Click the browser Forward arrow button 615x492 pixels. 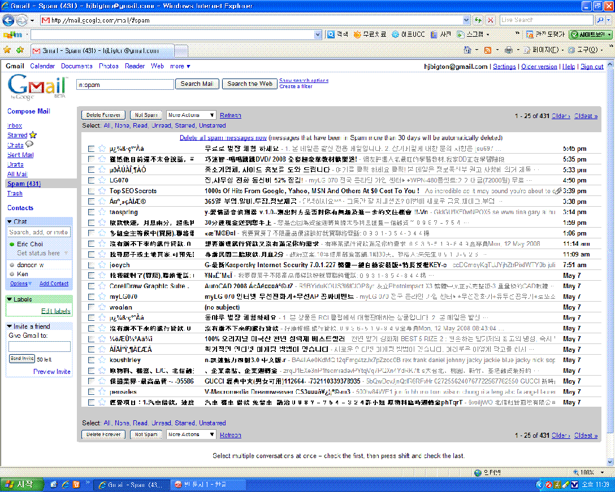(x=22, y=20)
